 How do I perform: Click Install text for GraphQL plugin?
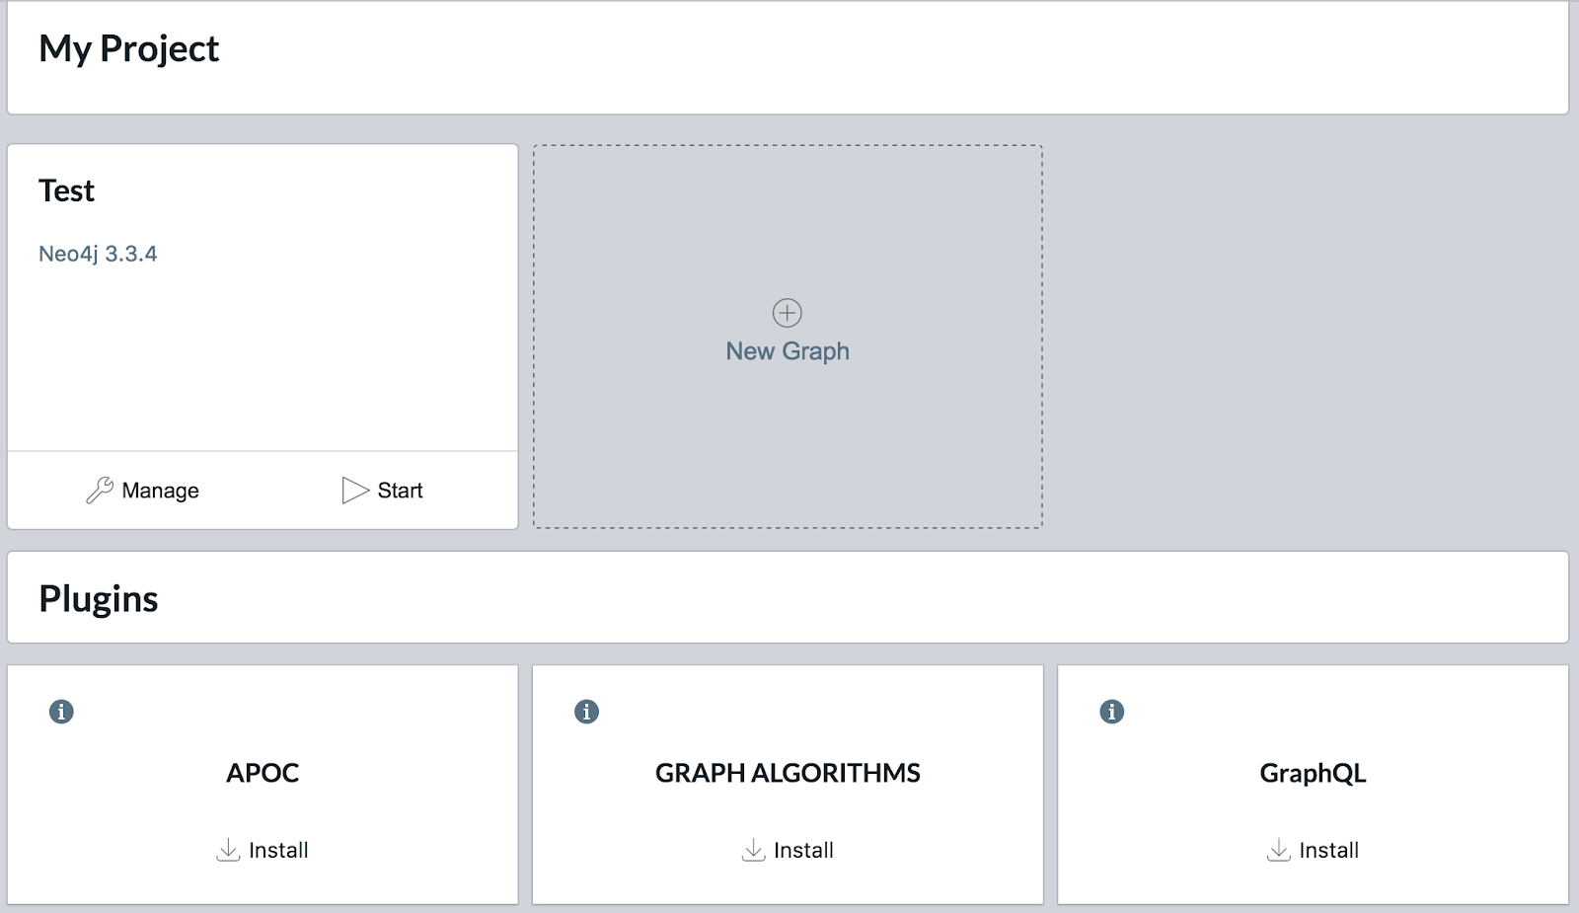(1328, 850)
